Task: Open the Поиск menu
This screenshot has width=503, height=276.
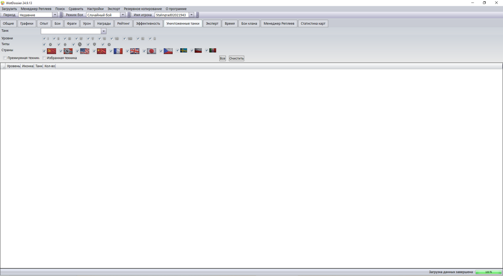Action: (60, 9)
